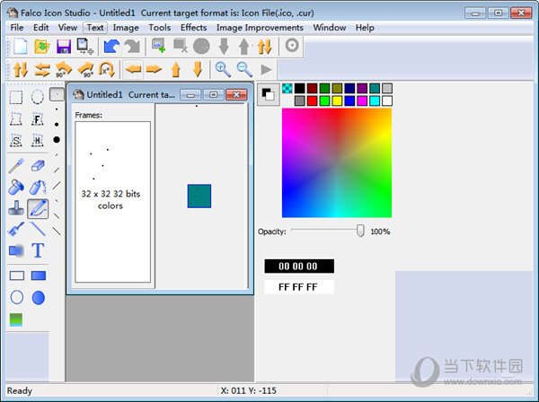
Task: Open an existing file with folder icon
Action: [x=42, y=46]
